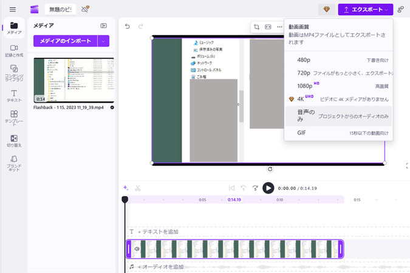Viewport: 410px width, 273px height.
Task: Toggle the cloud sync status icon
Action: 86,10
